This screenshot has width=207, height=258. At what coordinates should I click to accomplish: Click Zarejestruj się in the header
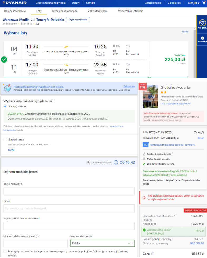click(x=153, y=3)
